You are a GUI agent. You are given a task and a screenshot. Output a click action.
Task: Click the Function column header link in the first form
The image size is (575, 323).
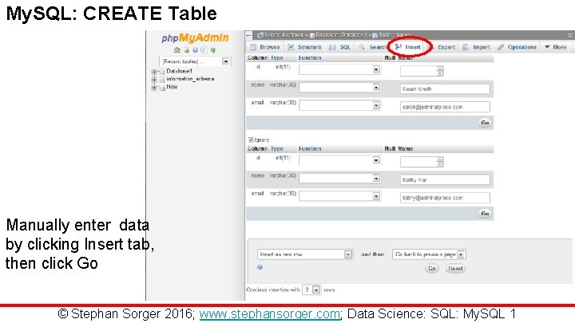tap(310, 58)
